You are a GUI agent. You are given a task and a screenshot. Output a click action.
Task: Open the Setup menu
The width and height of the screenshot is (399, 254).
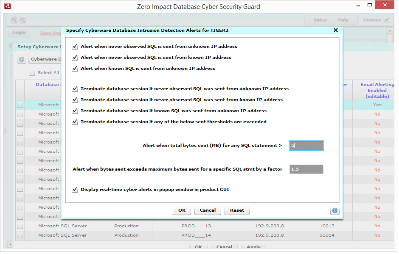(x=320, y=20)
